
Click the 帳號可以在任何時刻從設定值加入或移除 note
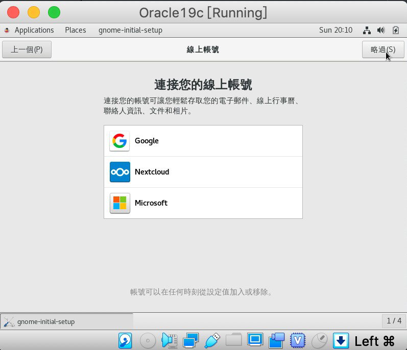(202, 292)
